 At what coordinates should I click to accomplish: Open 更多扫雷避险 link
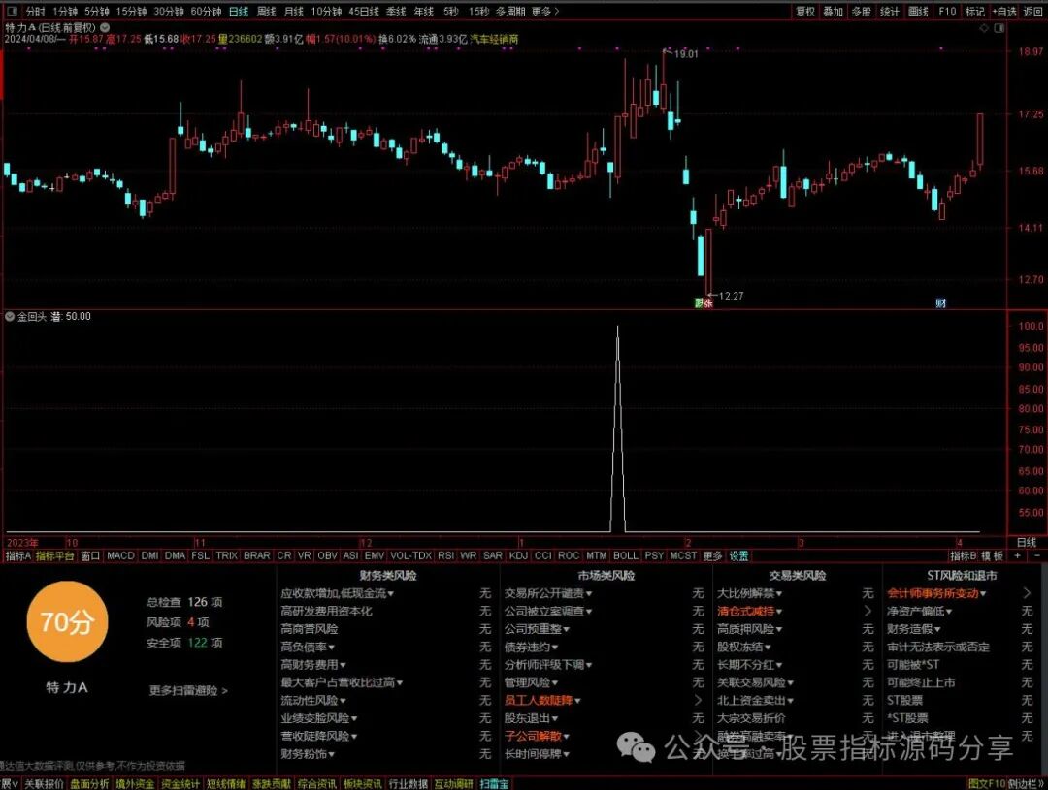(x=188, y=690)
